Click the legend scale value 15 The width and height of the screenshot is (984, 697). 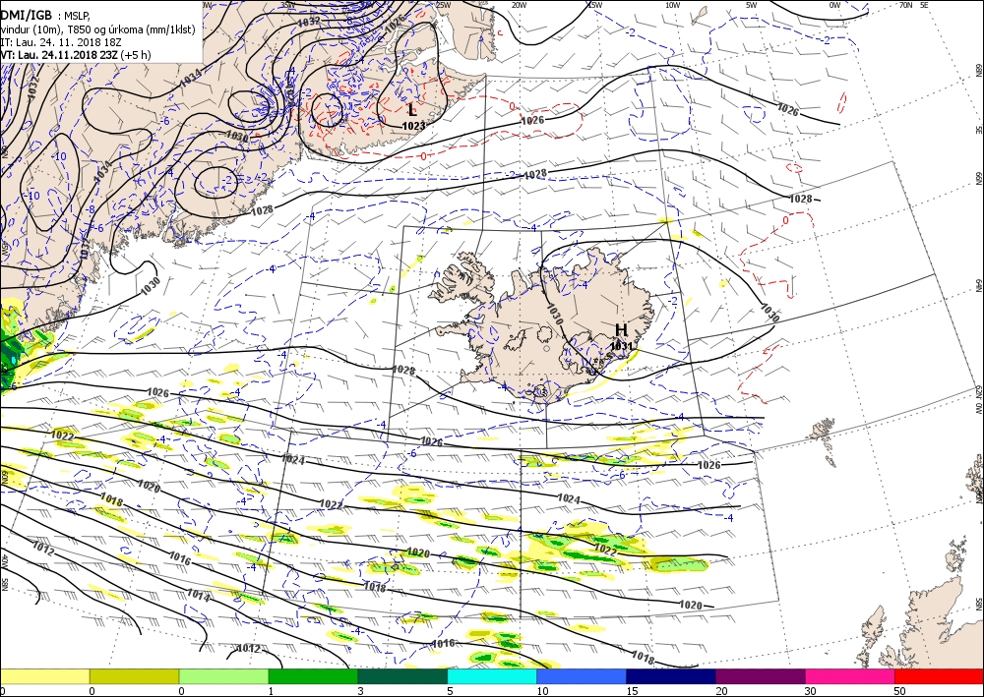coord(632,691)
